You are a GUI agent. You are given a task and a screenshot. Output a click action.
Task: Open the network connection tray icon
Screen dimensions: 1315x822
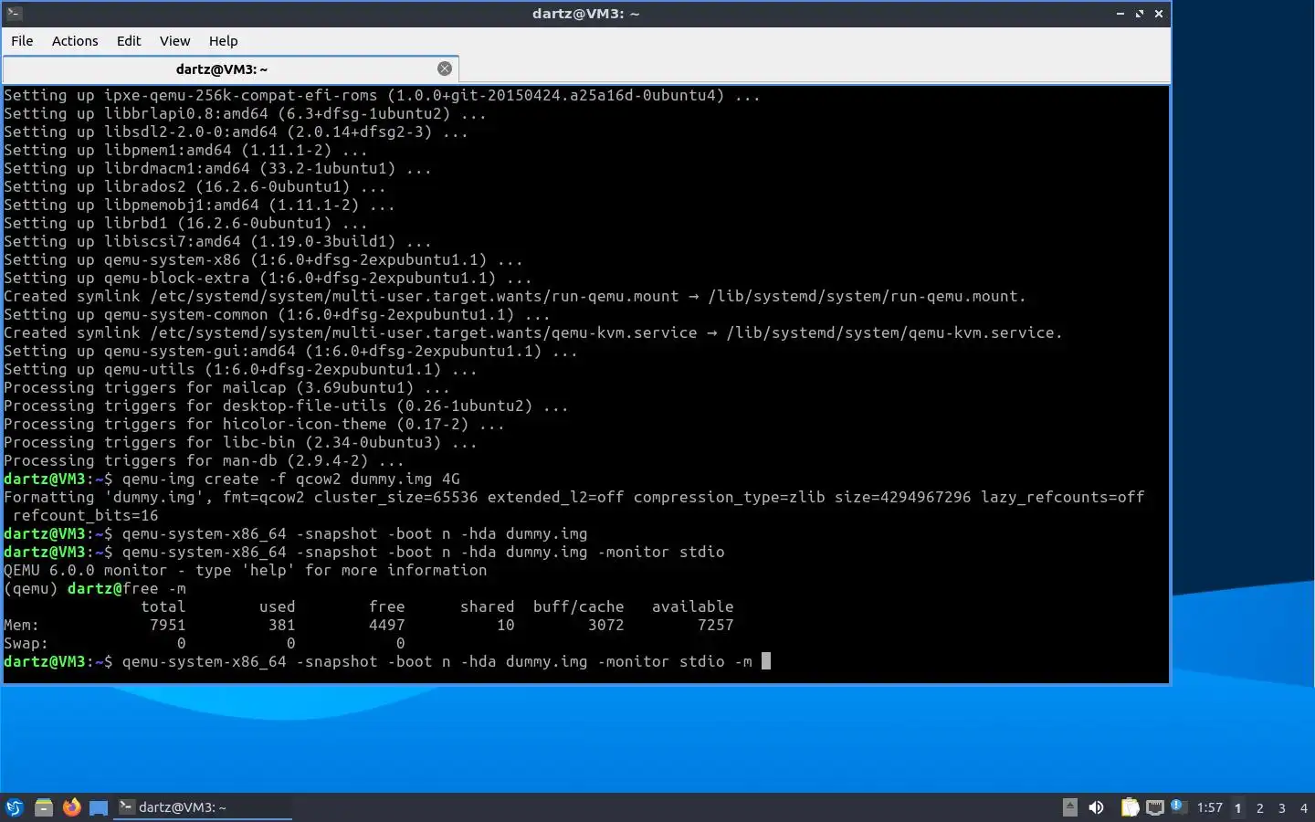point(1155,807)
